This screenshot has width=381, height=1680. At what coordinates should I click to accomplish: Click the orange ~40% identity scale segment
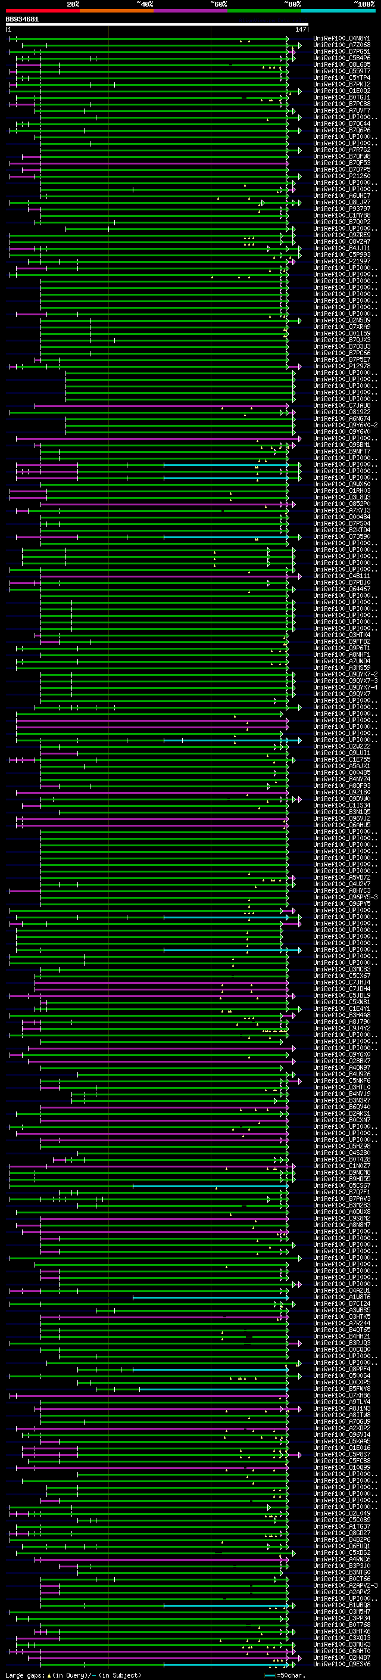click(117, 11)
